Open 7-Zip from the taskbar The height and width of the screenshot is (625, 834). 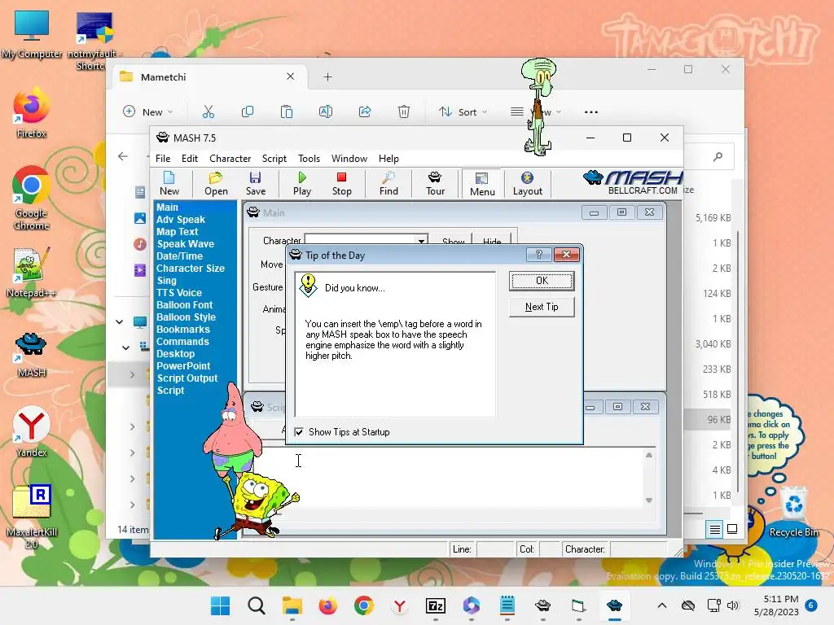click(x=435, y=605)
